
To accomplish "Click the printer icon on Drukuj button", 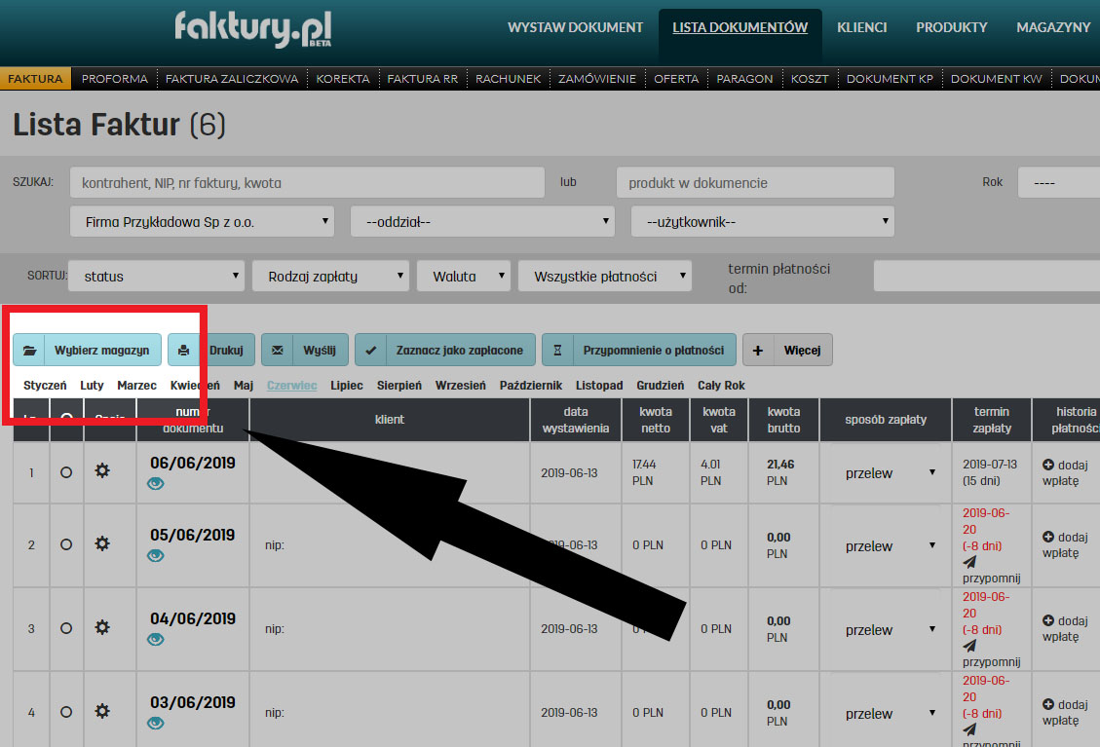I will [184, 350].
